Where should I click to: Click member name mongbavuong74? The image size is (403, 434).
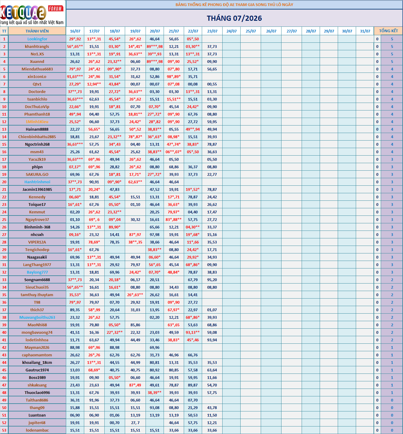point(37,332)
